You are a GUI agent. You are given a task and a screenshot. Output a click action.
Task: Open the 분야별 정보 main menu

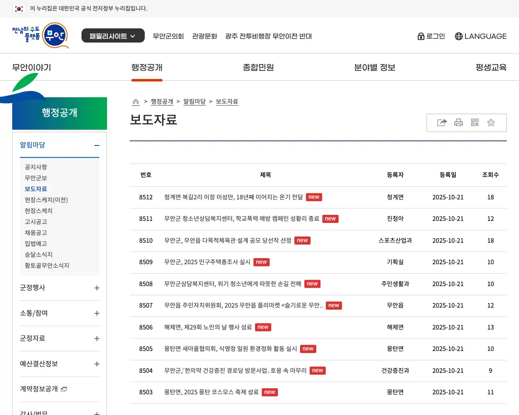click(374, 67)
